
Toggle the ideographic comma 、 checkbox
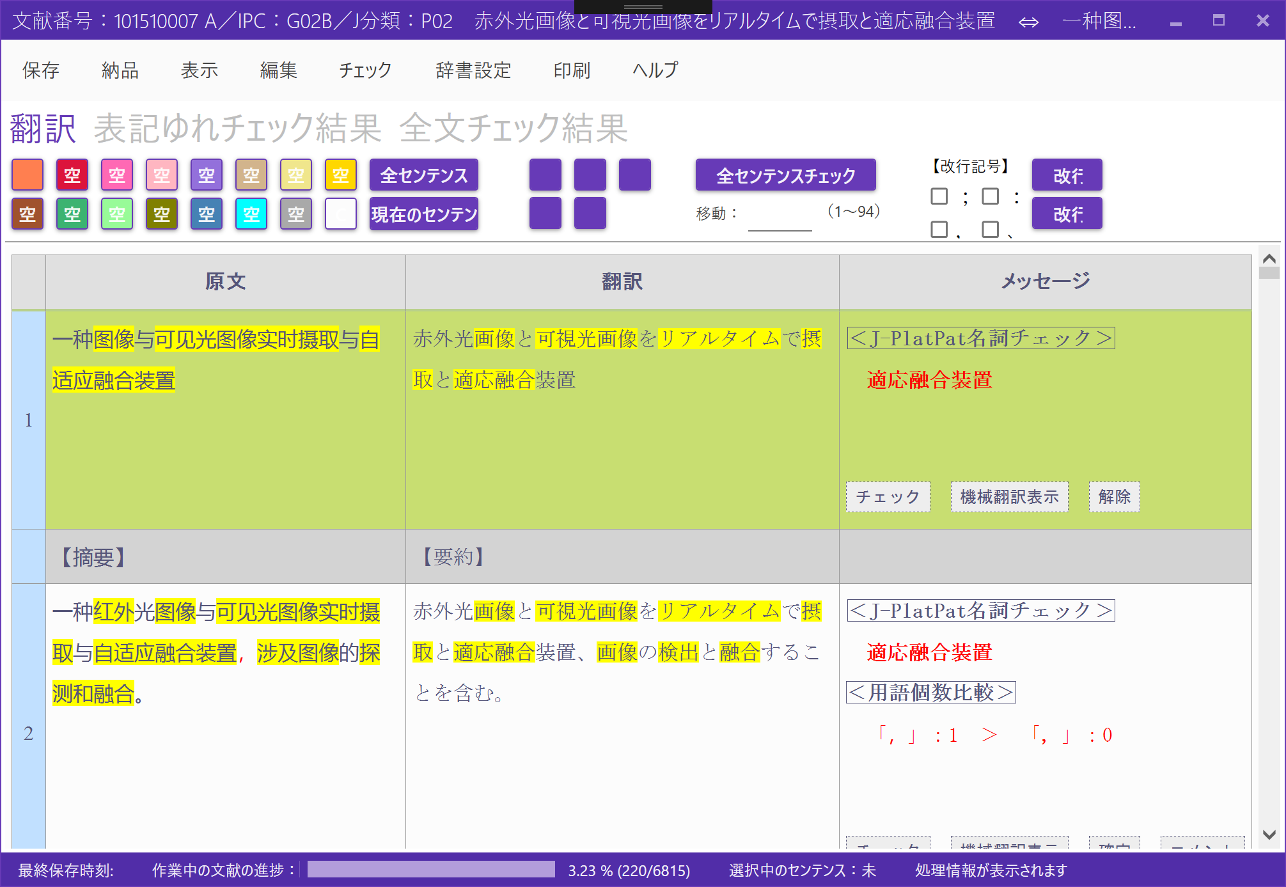(991, 230)
